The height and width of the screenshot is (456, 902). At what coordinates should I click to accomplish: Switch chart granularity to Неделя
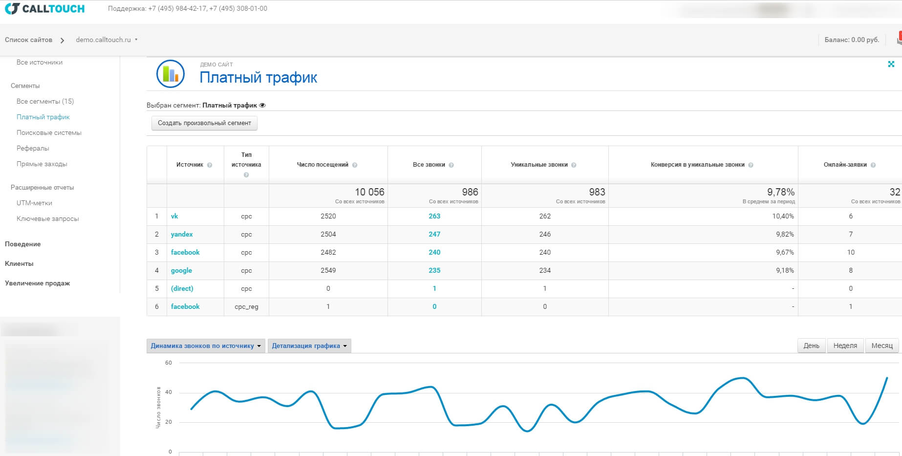pyautogui.click(x=845, y=346)
